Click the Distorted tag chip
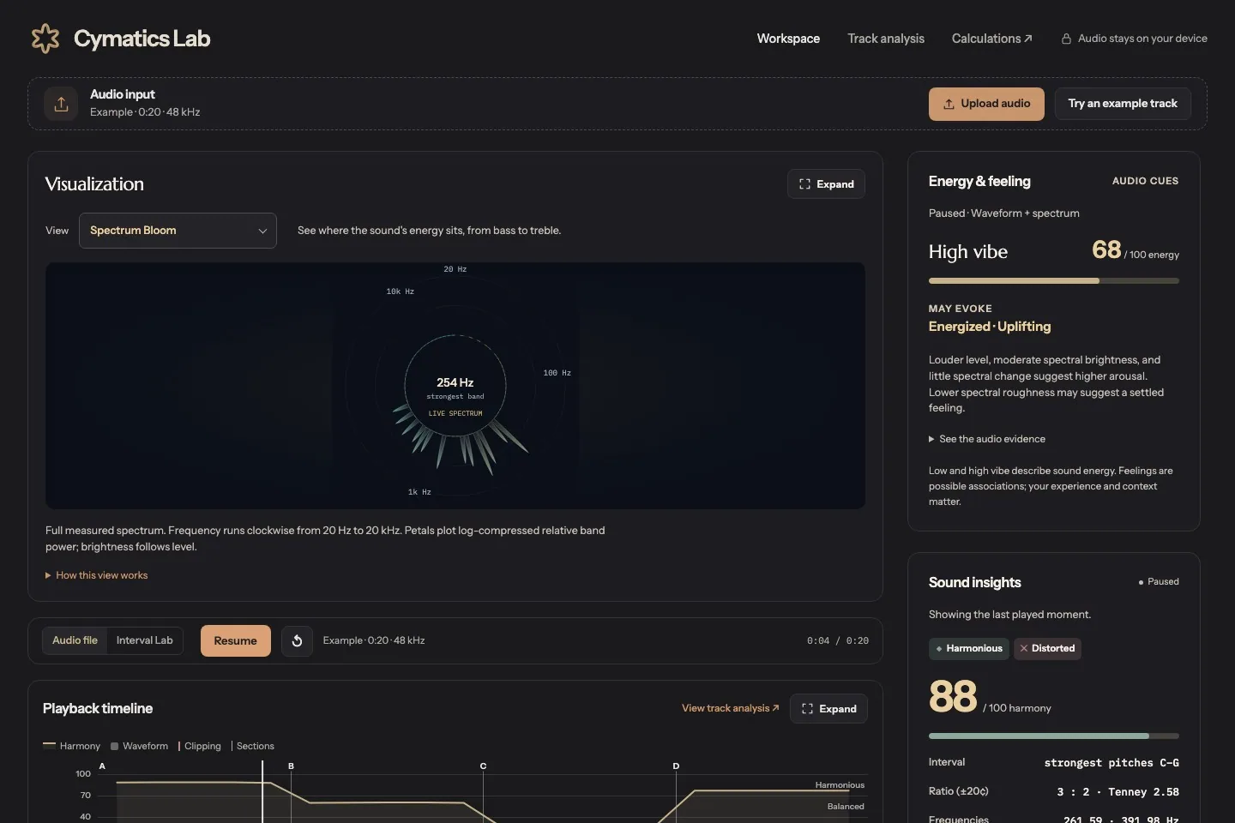 pyautogui.click(x=1047, y=648)
